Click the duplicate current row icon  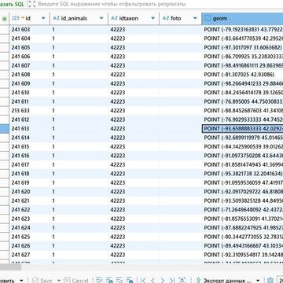point(119,280)
